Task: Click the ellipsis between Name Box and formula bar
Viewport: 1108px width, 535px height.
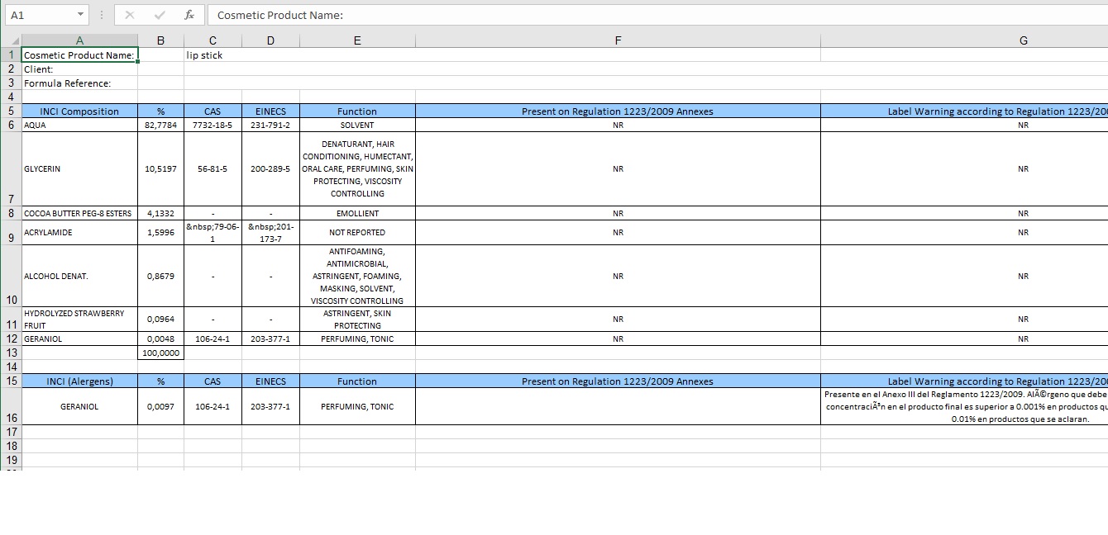Action: pos(100,14)
